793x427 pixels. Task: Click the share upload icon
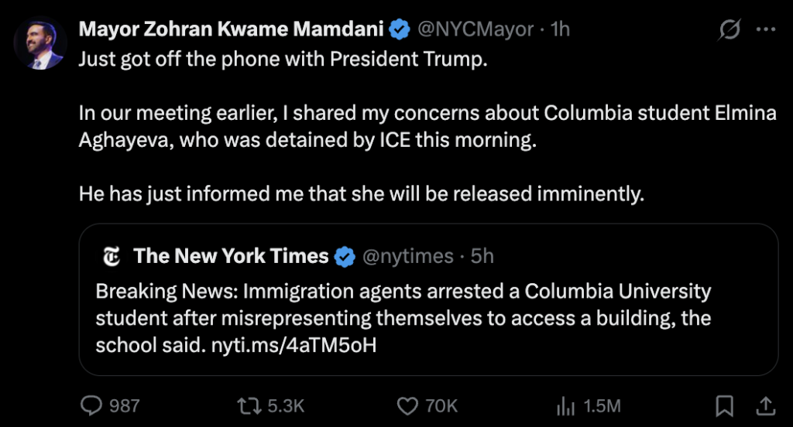(x=764, y=405)
